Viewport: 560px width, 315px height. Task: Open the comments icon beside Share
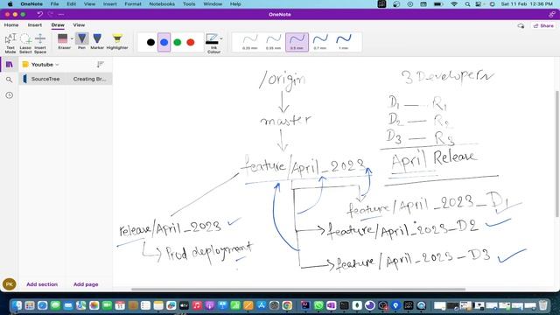[521, 25]
